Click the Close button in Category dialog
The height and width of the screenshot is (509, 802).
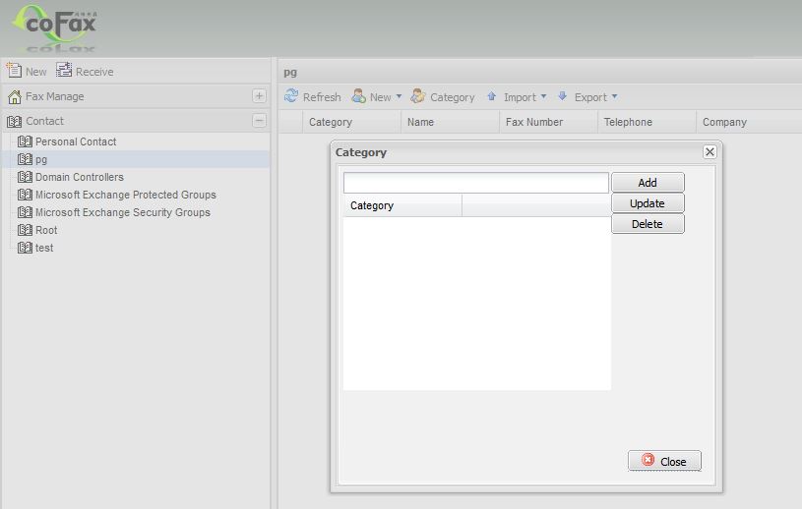664,461
